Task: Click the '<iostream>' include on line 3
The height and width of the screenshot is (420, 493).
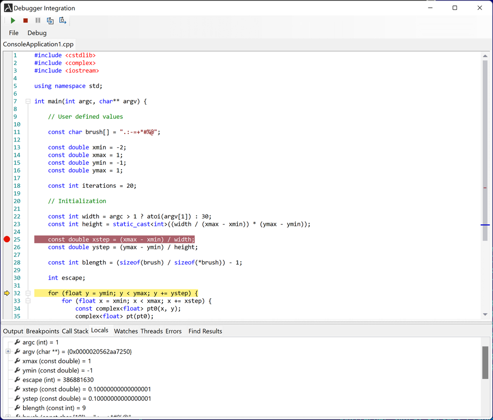Action: 82,70
